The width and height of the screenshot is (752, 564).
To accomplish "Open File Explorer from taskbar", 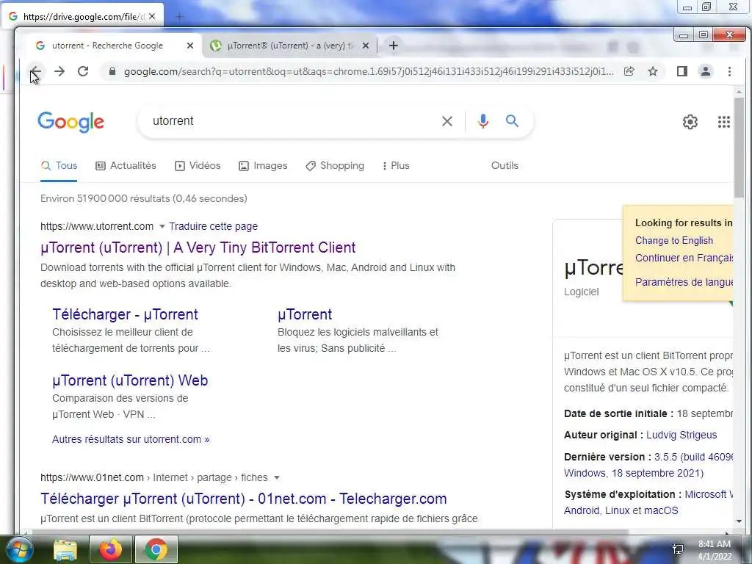I will tap(65, 550).
